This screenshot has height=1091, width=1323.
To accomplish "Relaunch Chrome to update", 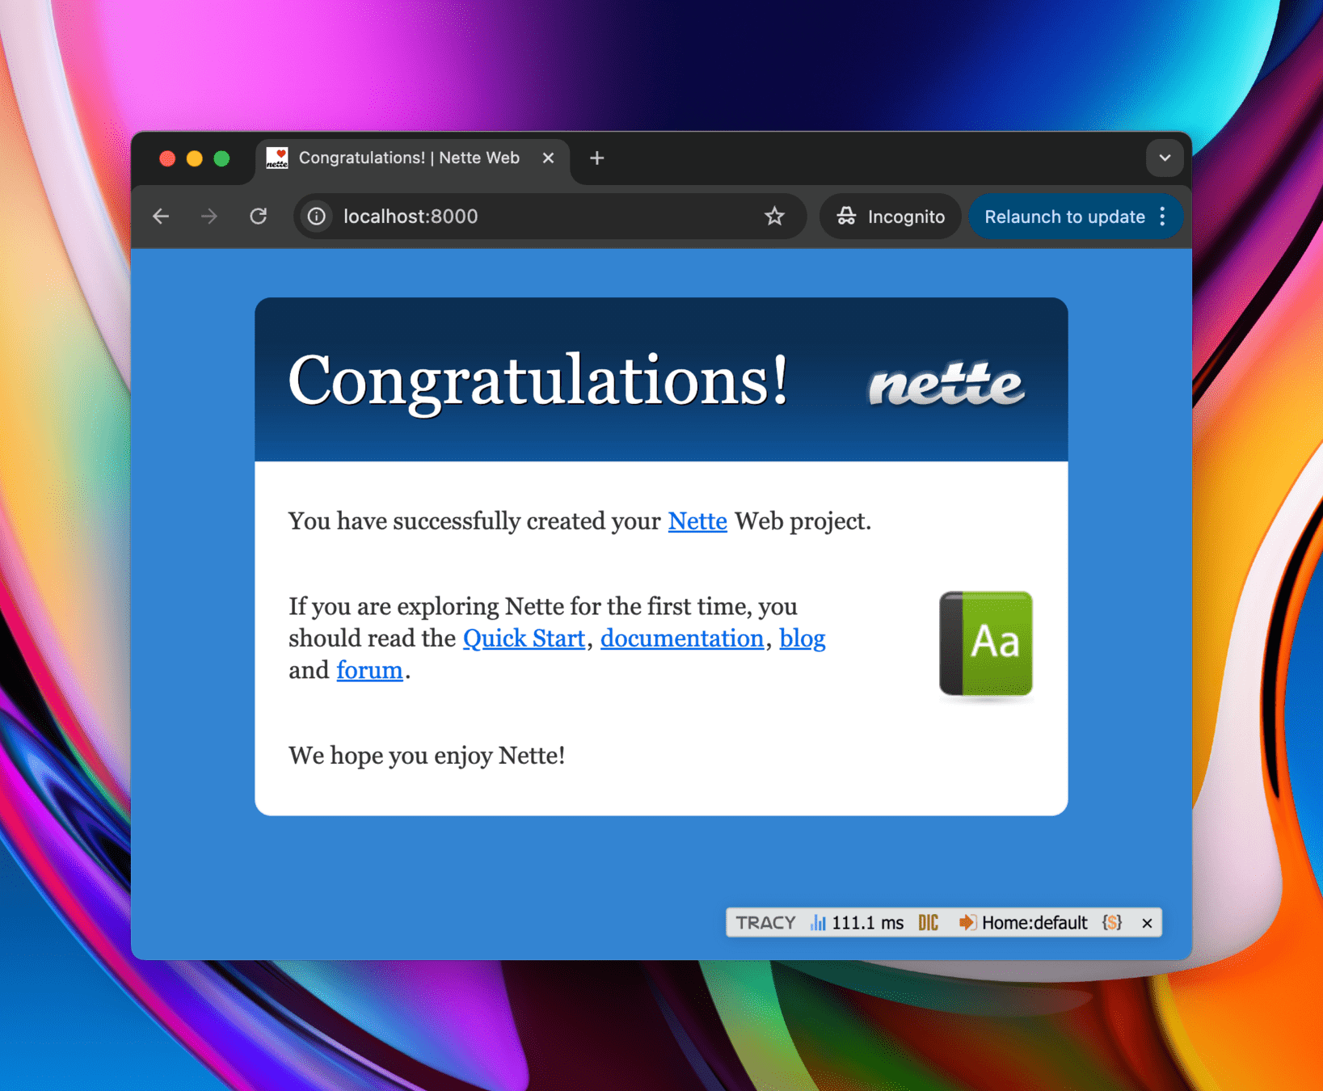I will [1064, 217].
